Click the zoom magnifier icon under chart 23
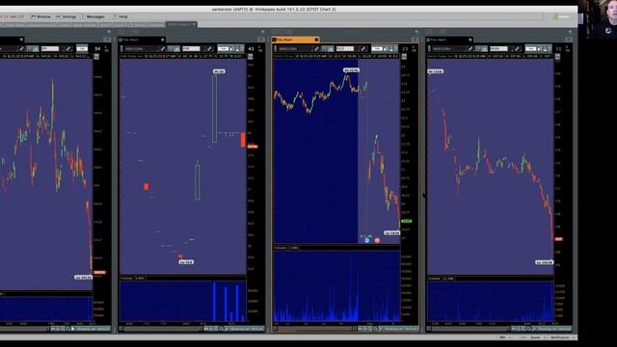The image size is (617, 347). [x=375, y=329]
